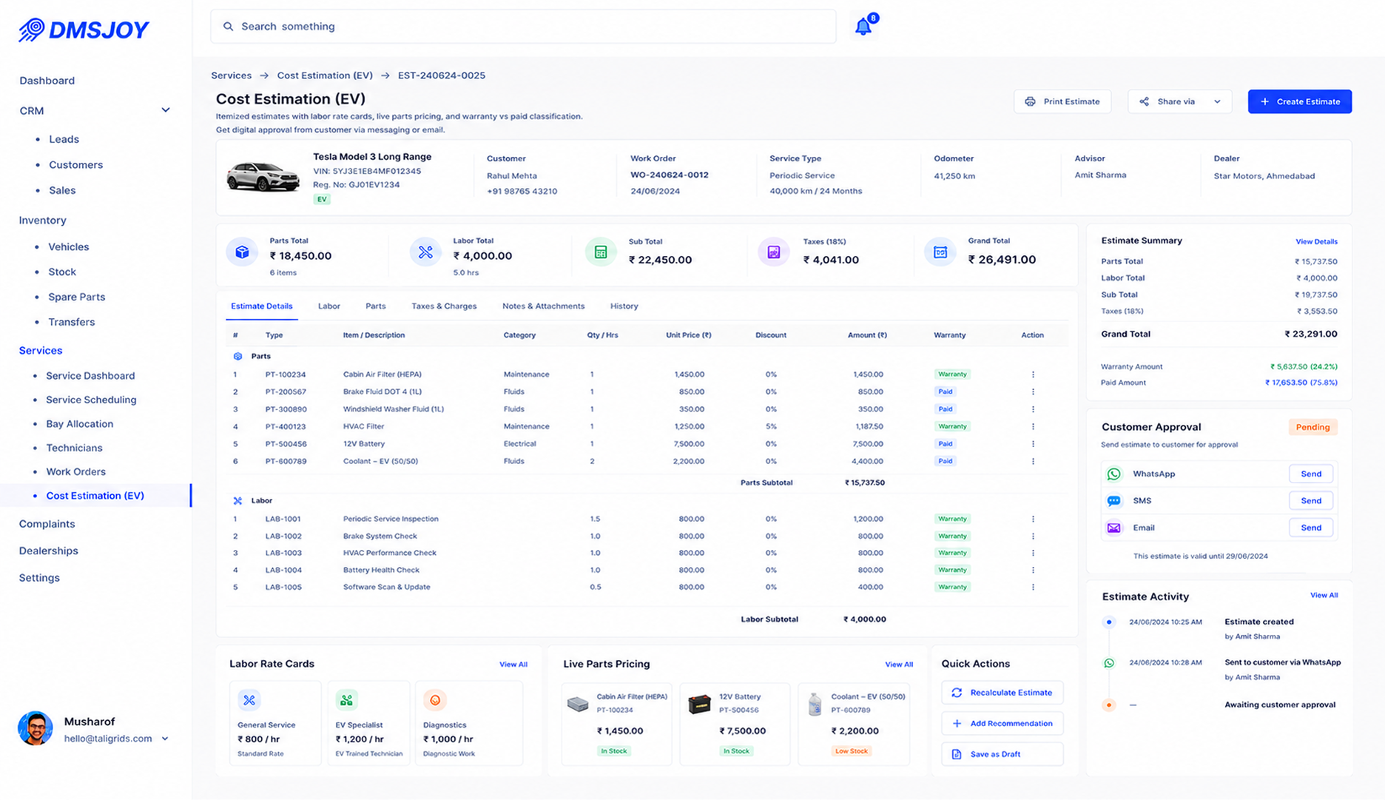Open row actions for HVAC Performance Check
The image size is (1385, 800).
tap(1033, 553)
